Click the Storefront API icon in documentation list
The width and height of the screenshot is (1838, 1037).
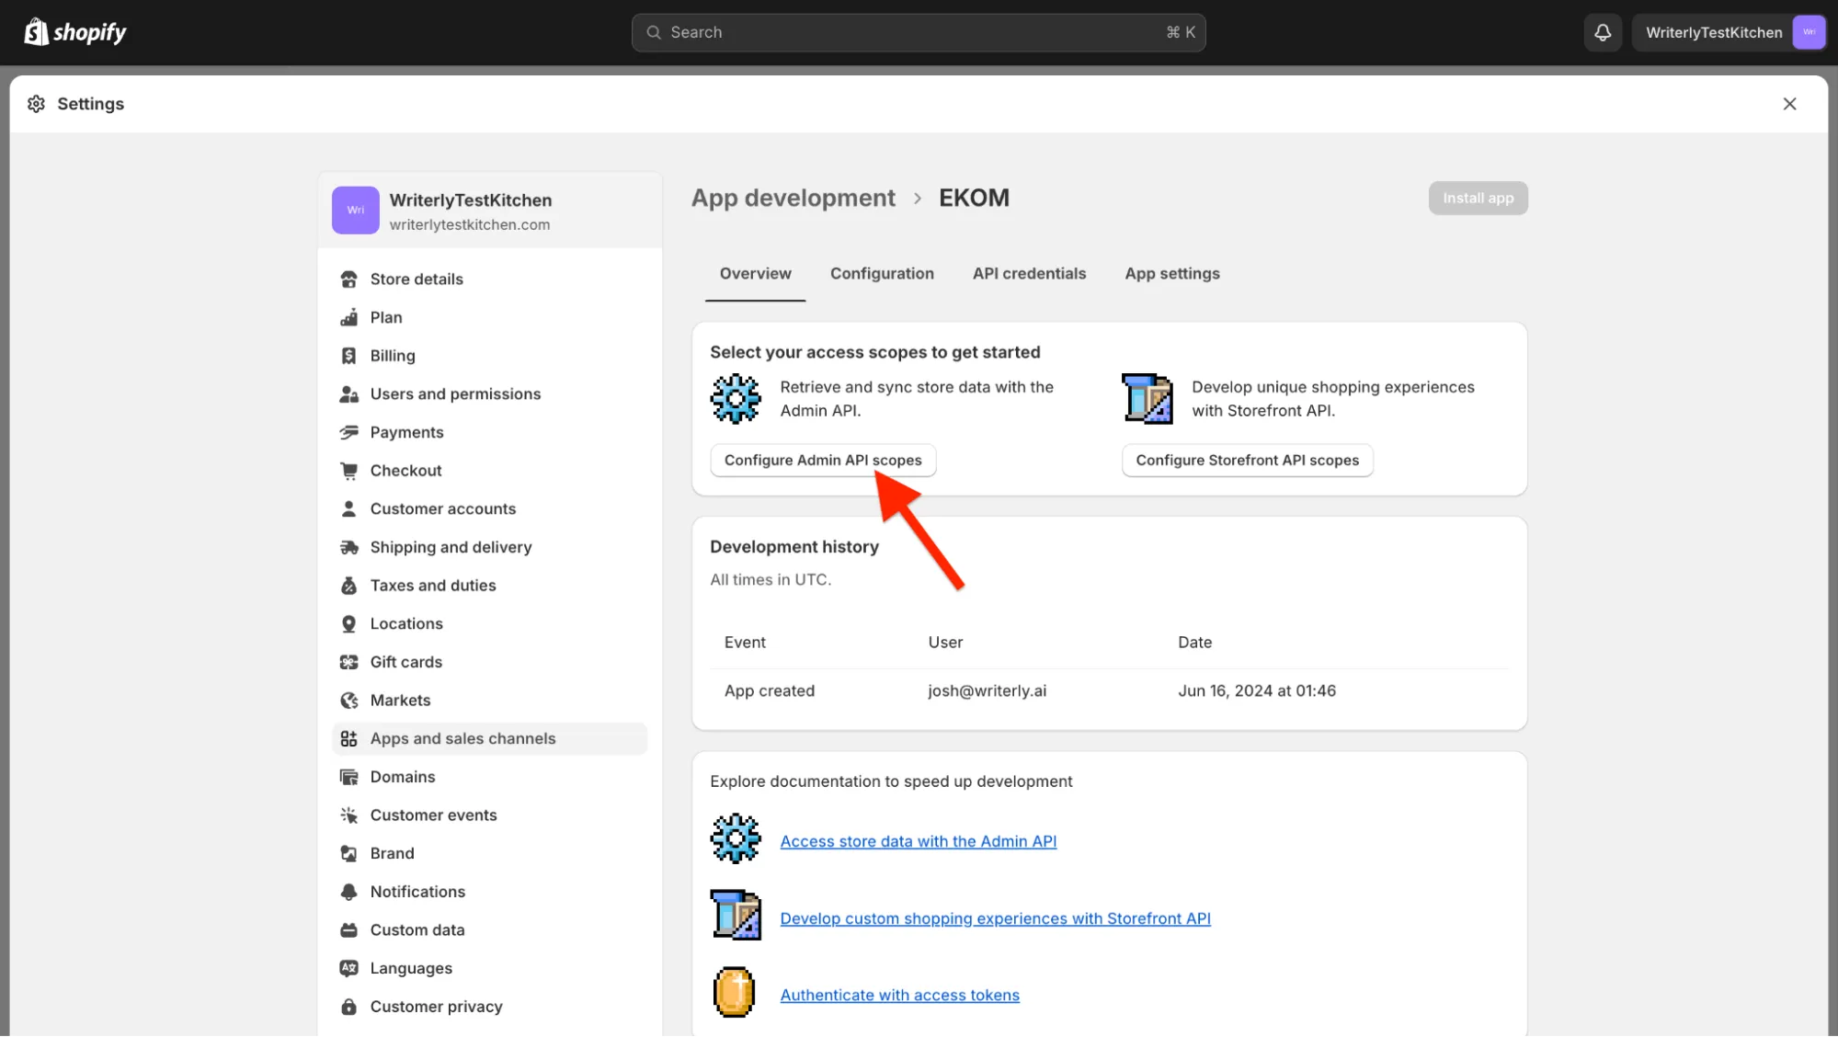pos(736,915)
